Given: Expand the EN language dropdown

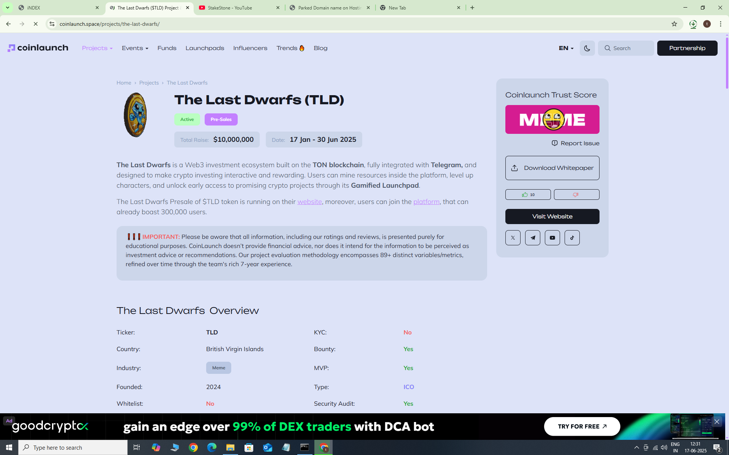Looking at the screenshot, I should point(566,48).
